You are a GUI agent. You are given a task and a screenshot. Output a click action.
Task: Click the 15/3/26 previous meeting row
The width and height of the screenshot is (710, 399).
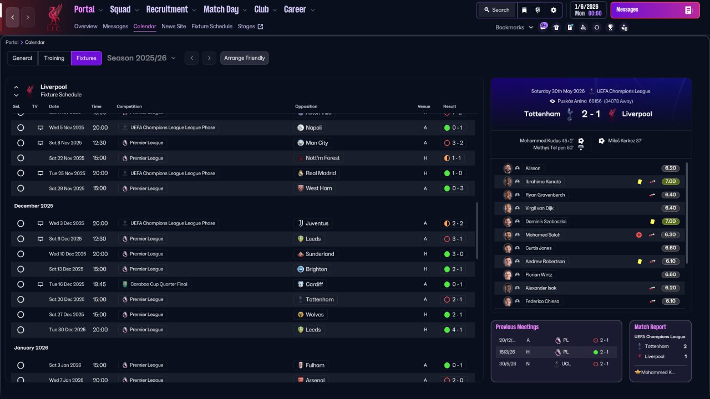556,352
